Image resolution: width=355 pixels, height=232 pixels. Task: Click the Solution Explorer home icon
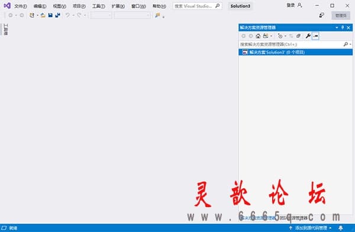(258, 36)
